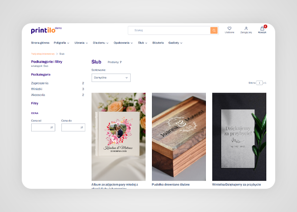This screenshot has height=212, width=297.
Task: Expand the chevron next to Poligrafia
Action: click(x=68, y=43)
